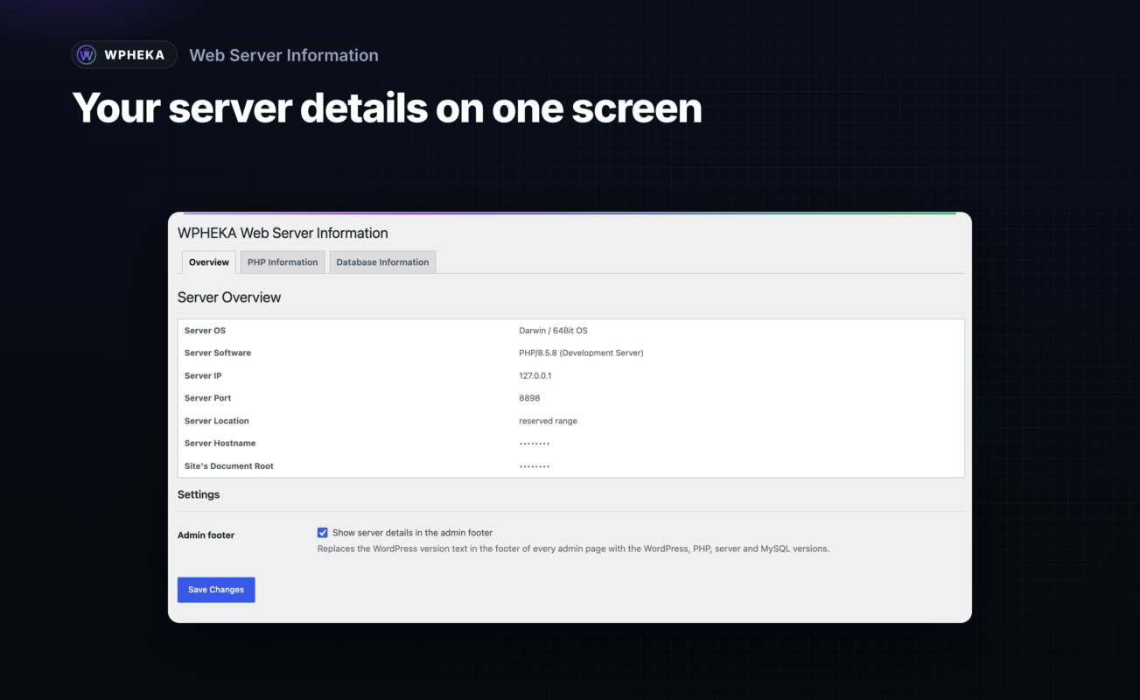Select the Server Software row label
The height and width of the screenshot is (700, 1140).
(x=218, y=353)
